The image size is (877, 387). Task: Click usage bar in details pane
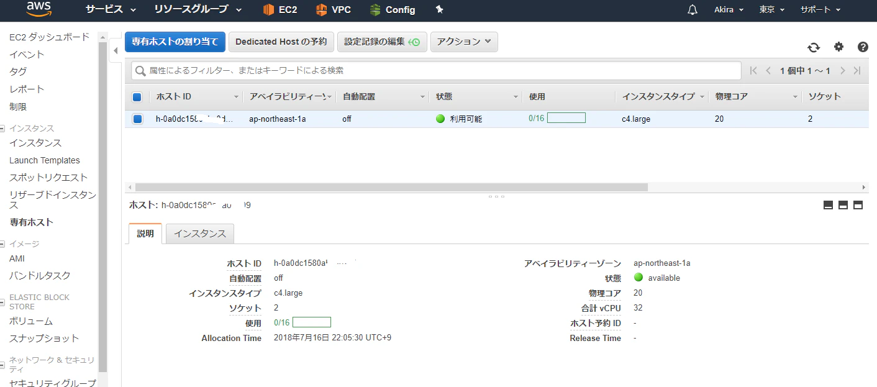[x=312, y=322]
